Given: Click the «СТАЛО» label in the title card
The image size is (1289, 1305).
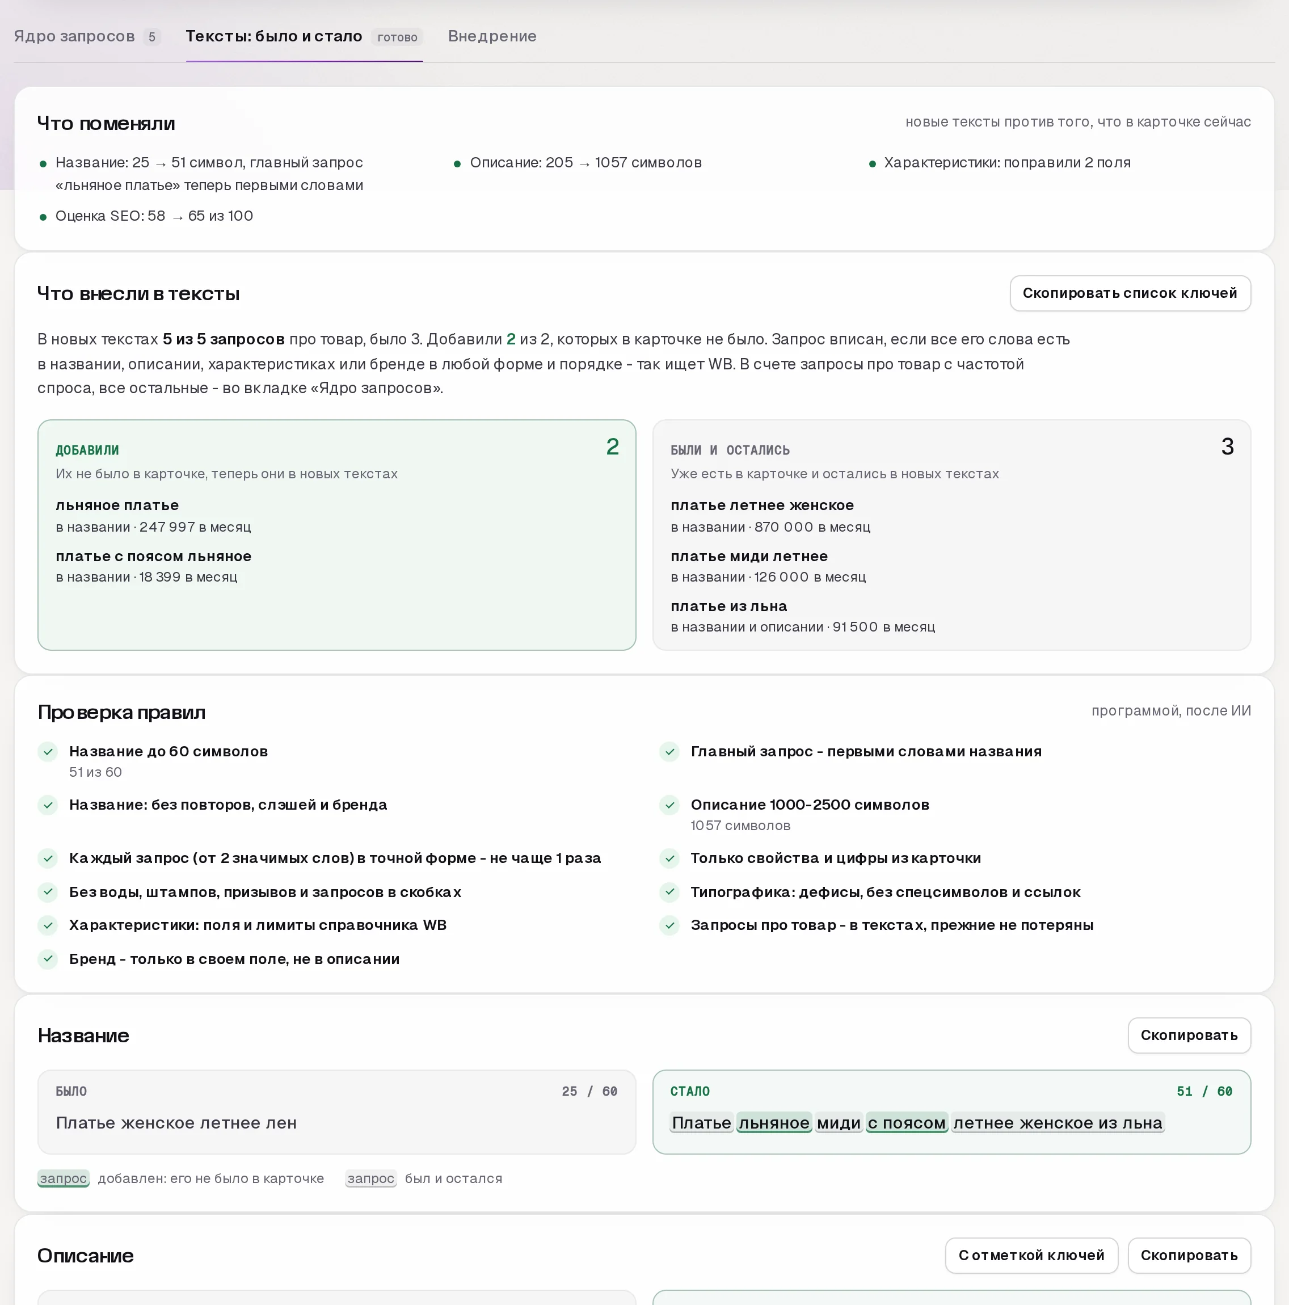Looking at the screenshot, I should pyautogui.click(x=690, y=1092).
